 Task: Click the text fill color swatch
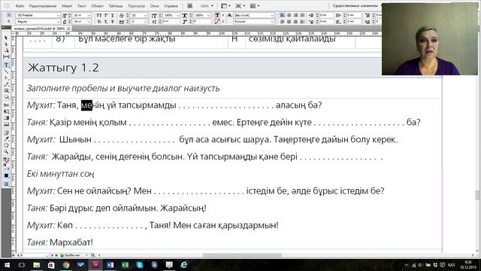(217, 15)
